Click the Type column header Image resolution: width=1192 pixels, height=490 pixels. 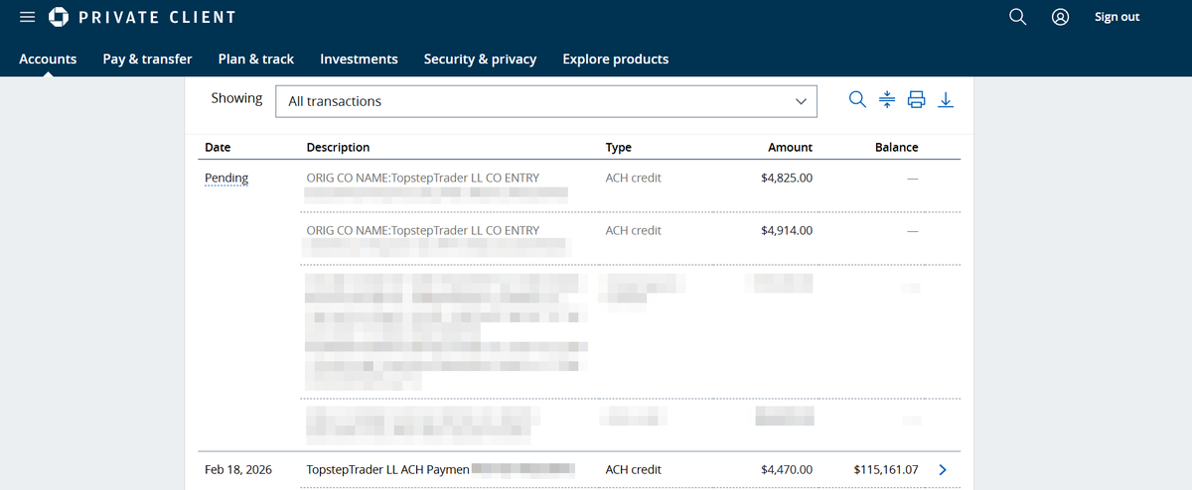tap(618, 147)
